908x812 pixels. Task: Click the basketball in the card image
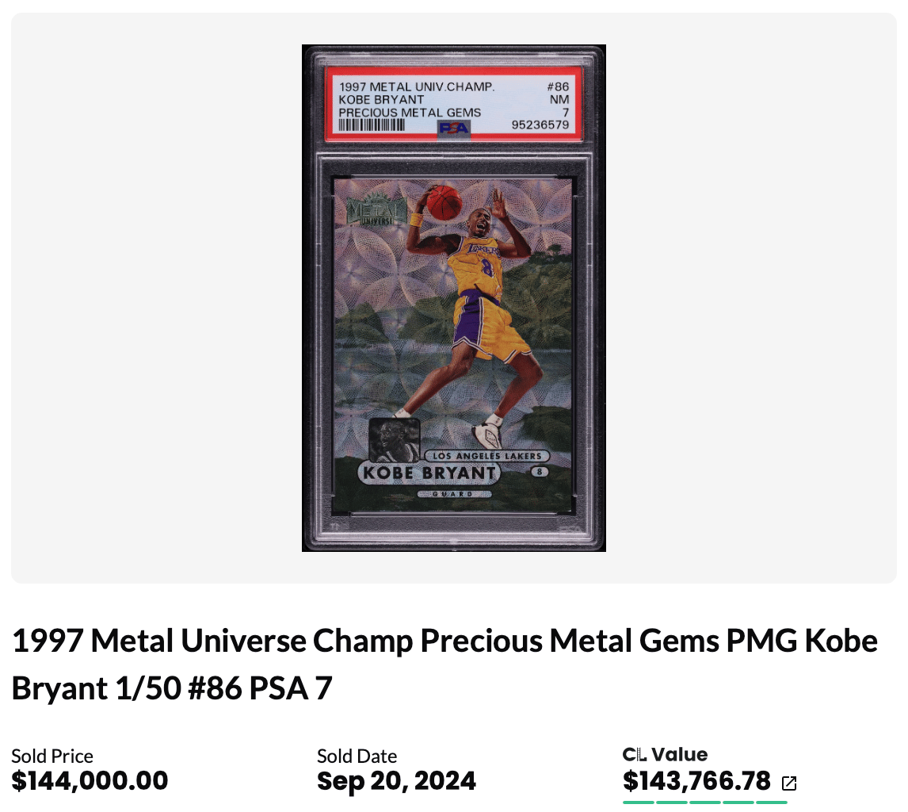444,202
